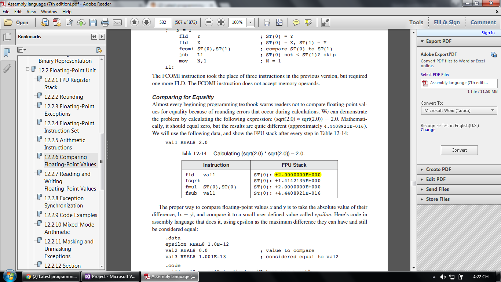Collapse the 12.2 Floating-Point Unit bookmark
Screen dimensions: 501x282
(x=28, y=69)
